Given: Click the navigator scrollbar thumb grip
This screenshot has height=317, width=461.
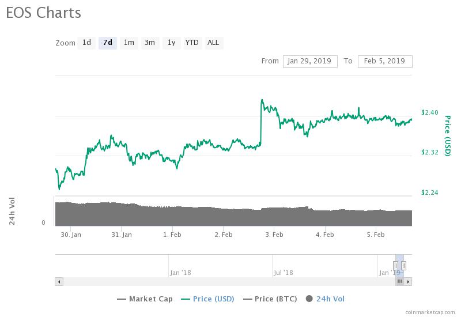Looking at the screenshot, I should click(x=400, y=282).
